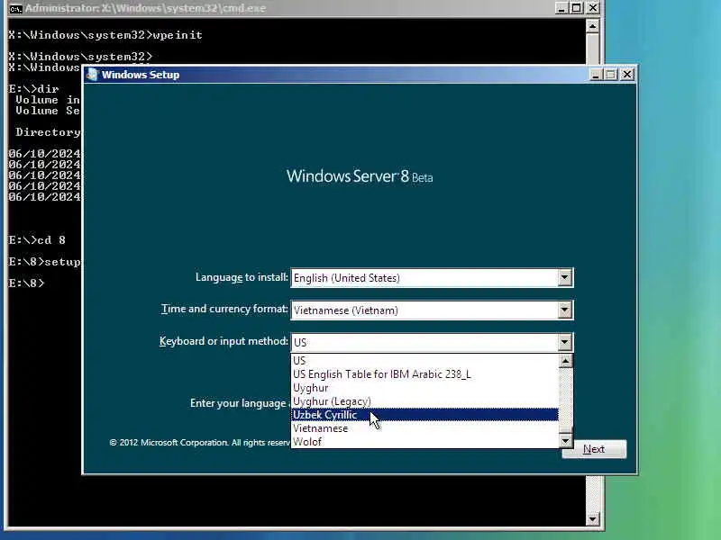
Task: Select the Wolof keyboard option
Action: [x=424, y=442]
